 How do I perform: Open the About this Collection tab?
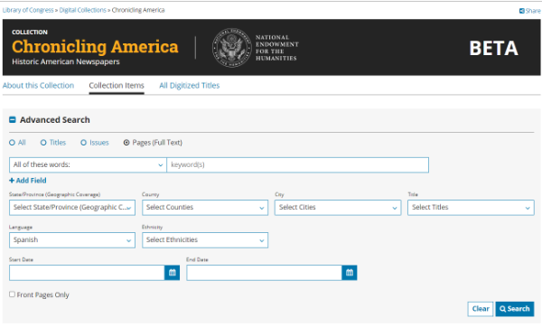pos(38,86)
